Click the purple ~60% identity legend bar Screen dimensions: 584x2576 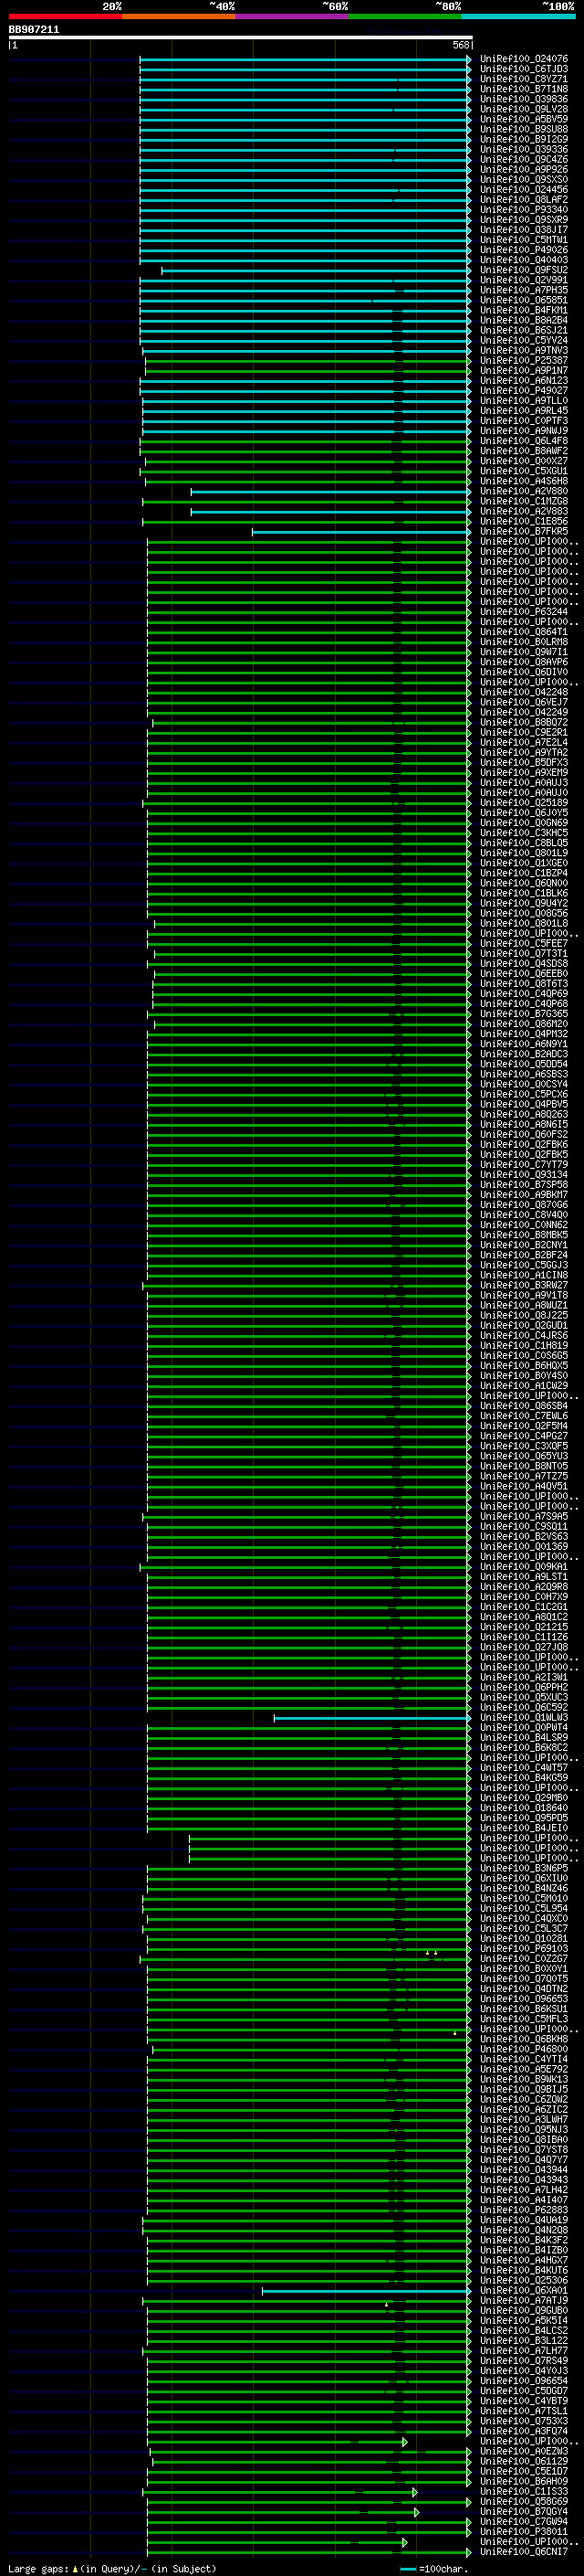click(293, 16)
